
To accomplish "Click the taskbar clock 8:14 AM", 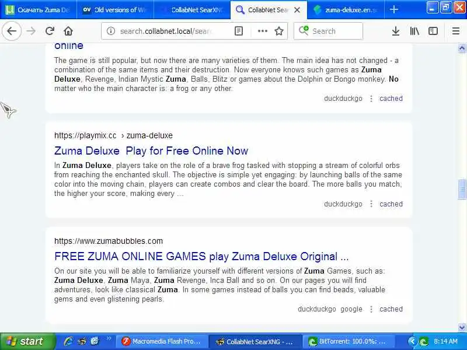I will [445, 341].
